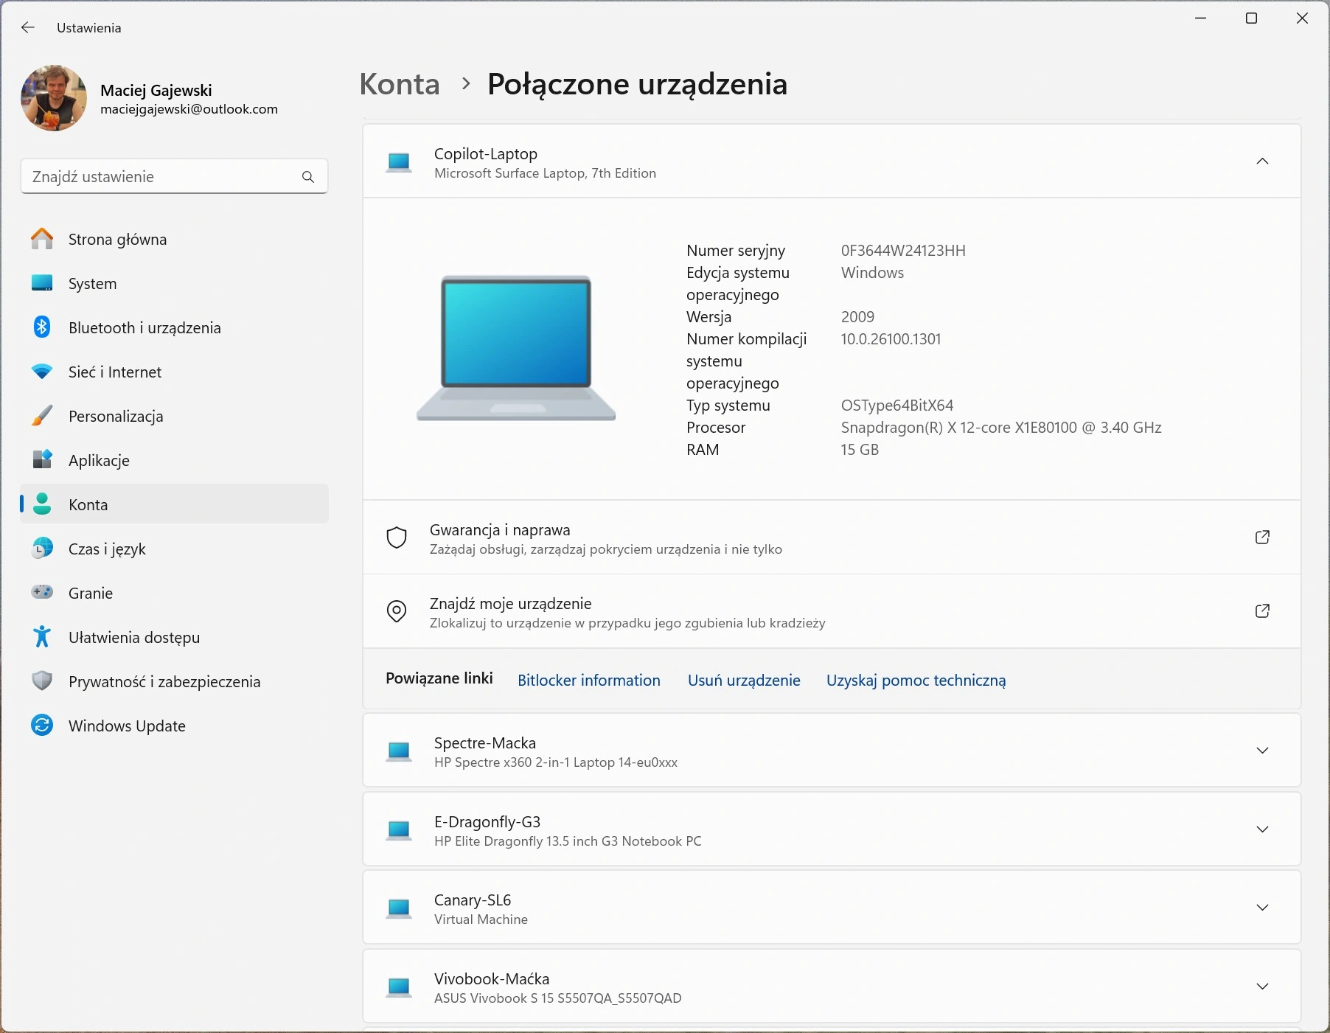
Task: Click serial number 0F3644W24123HH
Action: click(903, 251)
